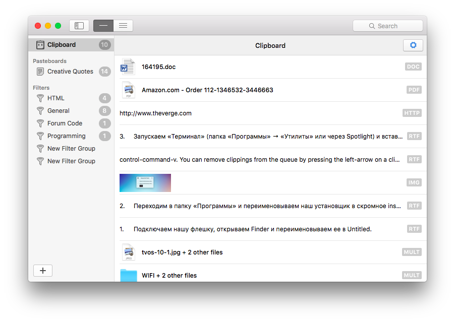Click the screenshot image clipping thumbnail
The width and height of the screenshot is (455, 322).
145,183
